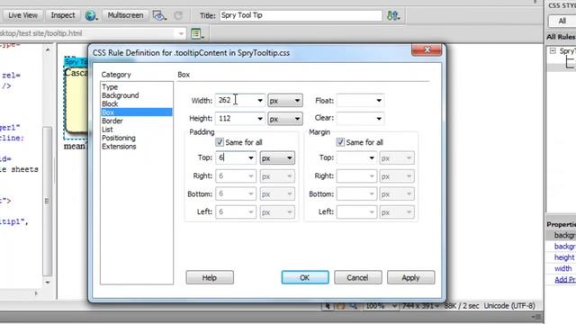This screenshot has height=324, width=576.
Task: Open the File management arrows icon
Action: pos(393,15)
